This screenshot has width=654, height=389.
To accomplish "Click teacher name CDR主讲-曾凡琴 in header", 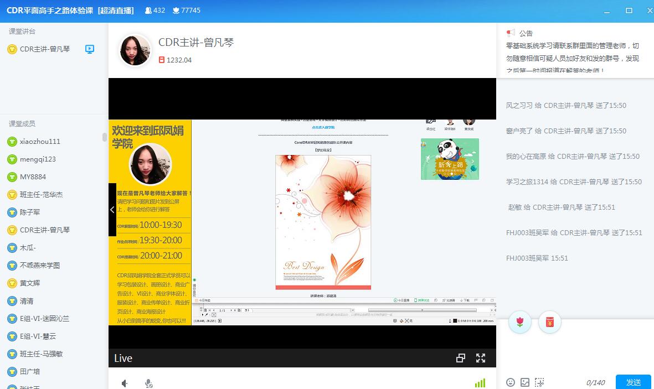I will tap(196, 43).
